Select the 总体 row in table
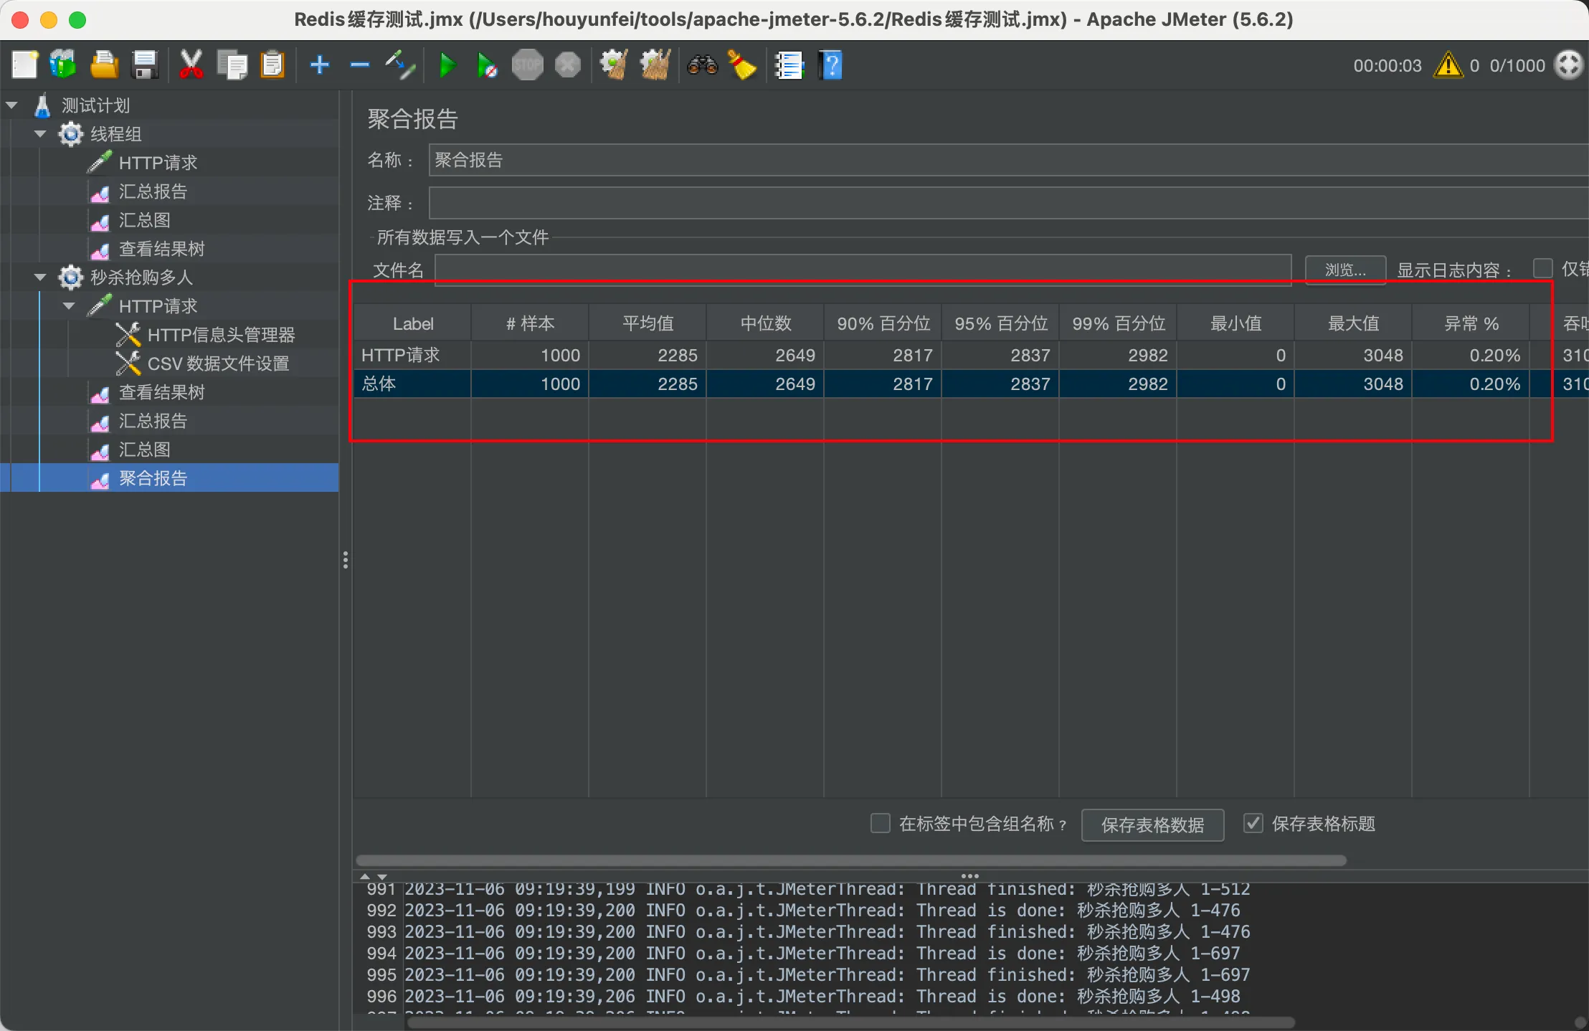Image resolution: width=1589 pixels, height=1031 pixels. click(x=971, y=384)
